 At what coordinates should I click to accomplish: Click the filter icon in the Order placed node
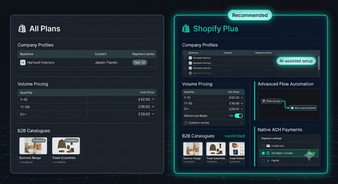click(264, 101)
